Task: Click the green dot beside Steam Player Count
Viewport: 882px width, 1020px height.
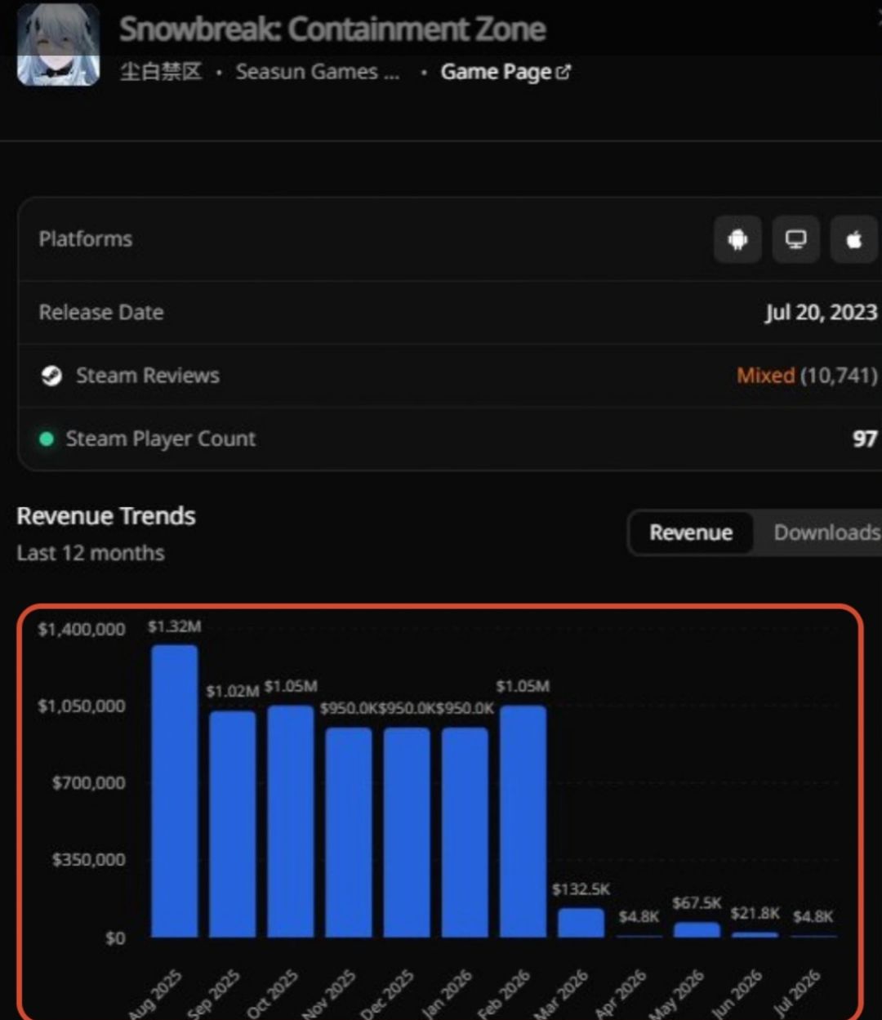Action: point(47,439)
